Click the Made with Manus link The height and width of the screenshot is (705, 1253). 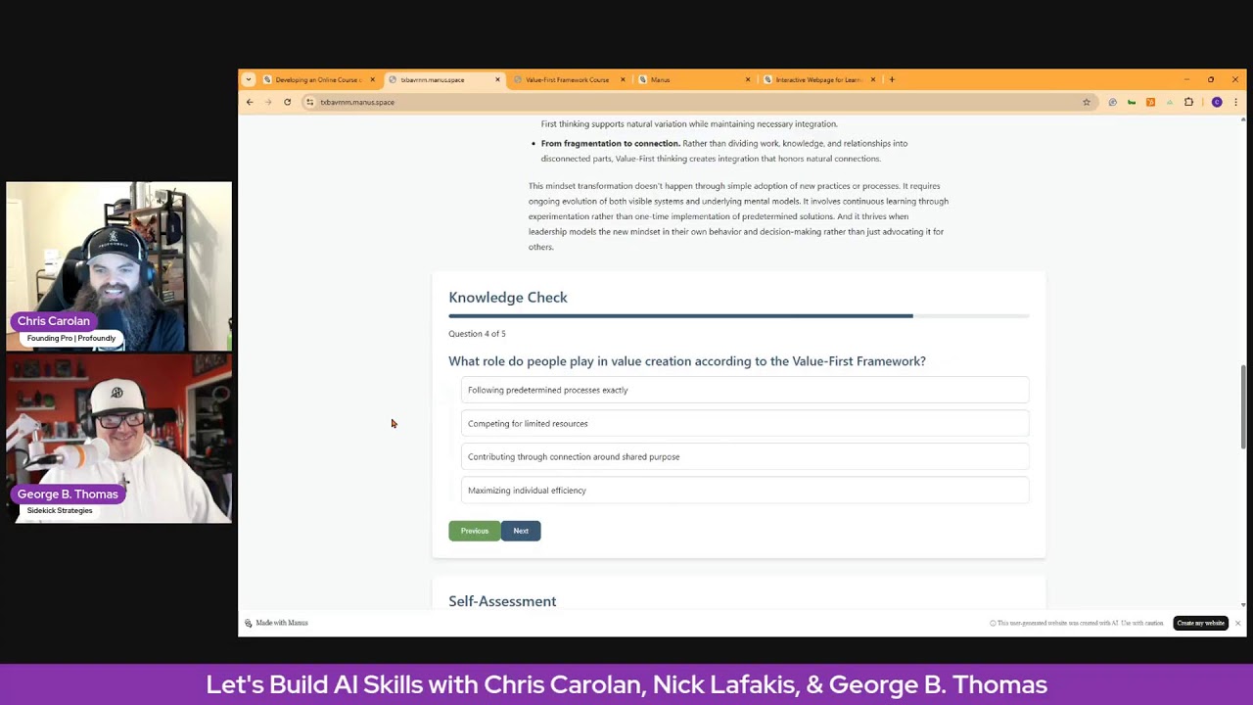coord(276,623)
